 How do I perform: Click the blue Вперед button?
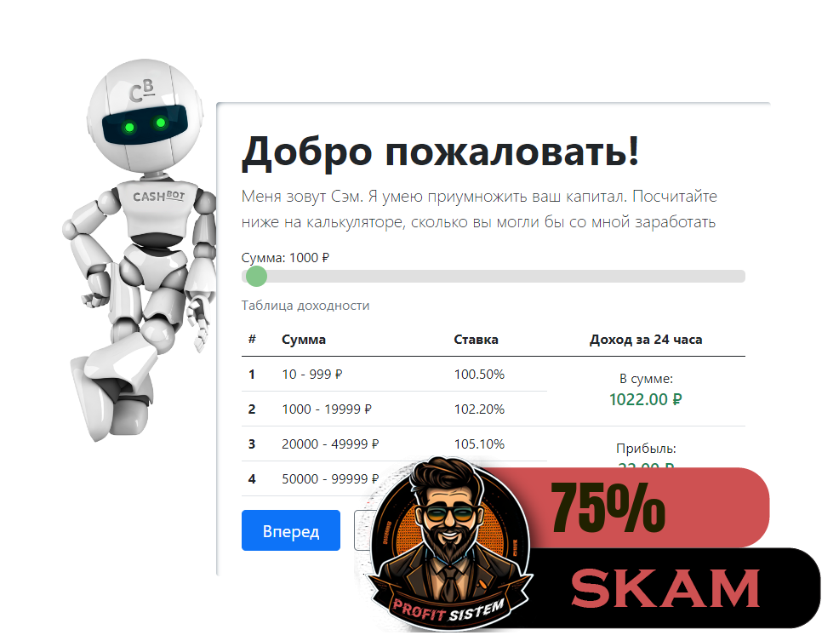coord(291,530)
